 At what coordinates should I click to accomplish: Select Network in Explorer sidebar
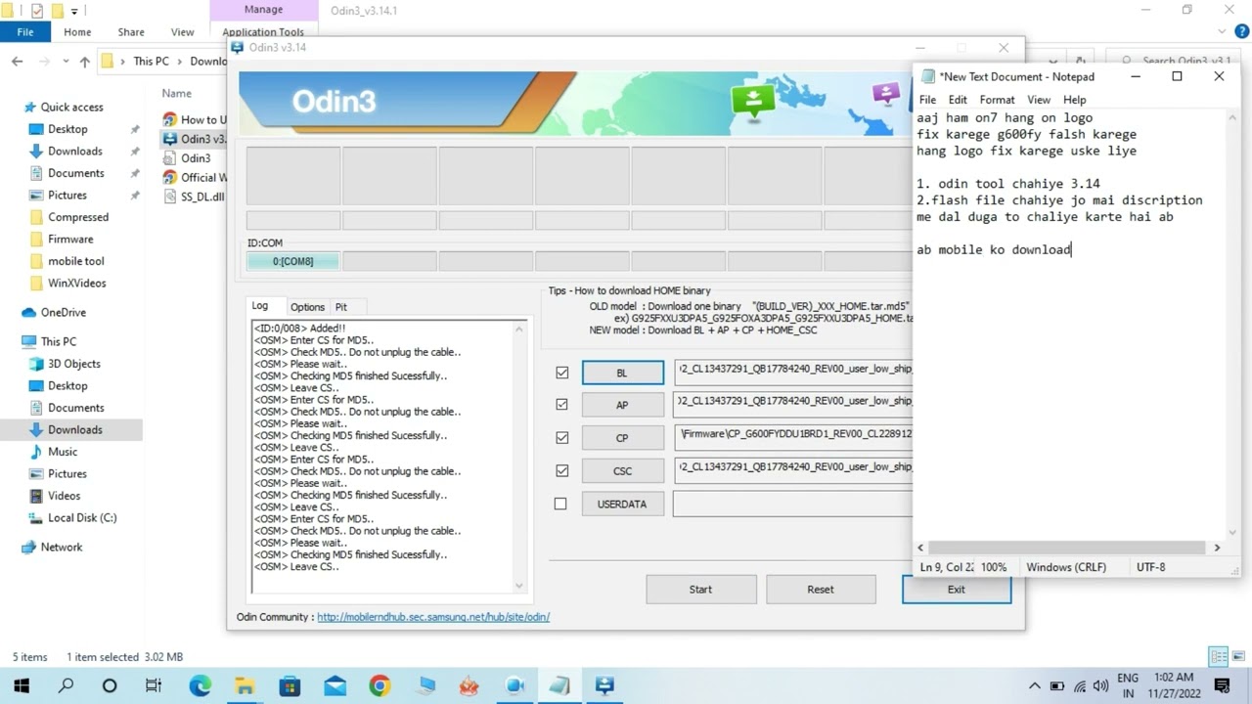[x=62, y=547]
